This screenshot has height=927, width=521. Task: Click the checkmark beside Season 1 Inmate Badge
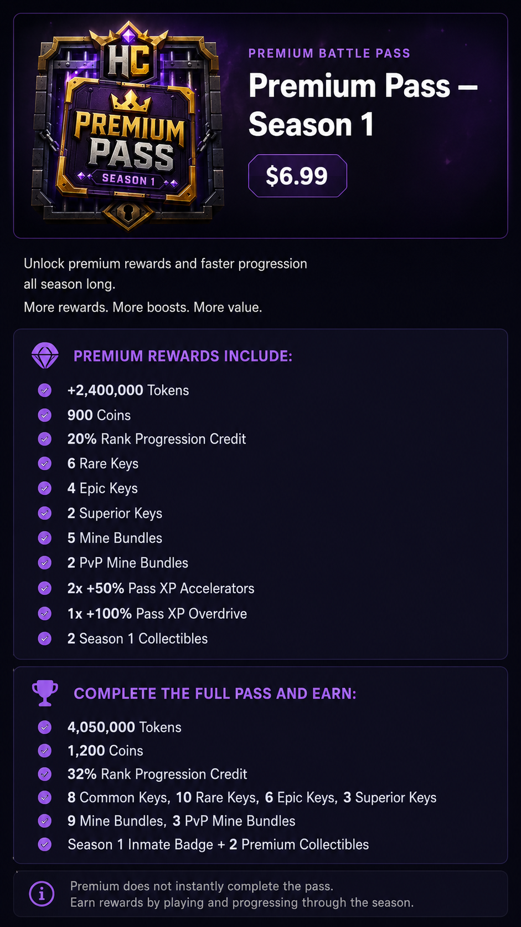45,844
